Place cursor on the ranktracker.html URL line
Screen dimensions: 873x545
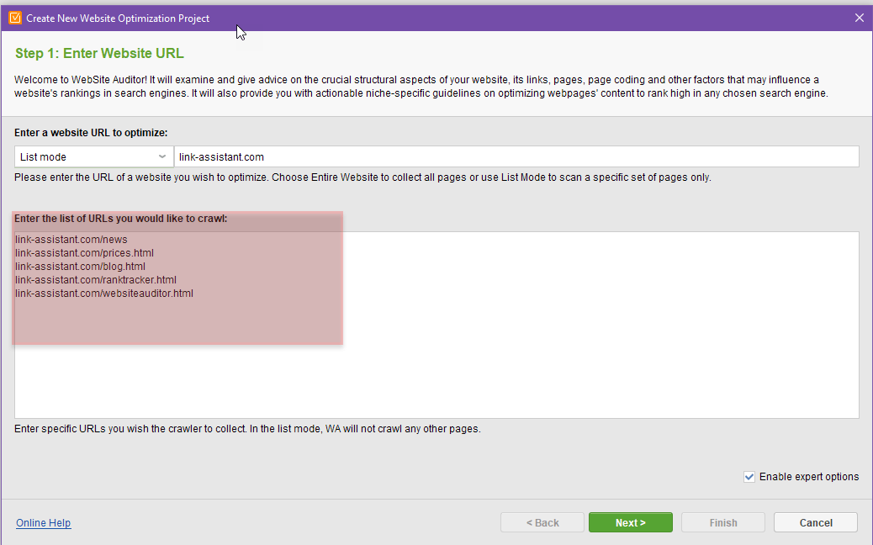point(96,279)
